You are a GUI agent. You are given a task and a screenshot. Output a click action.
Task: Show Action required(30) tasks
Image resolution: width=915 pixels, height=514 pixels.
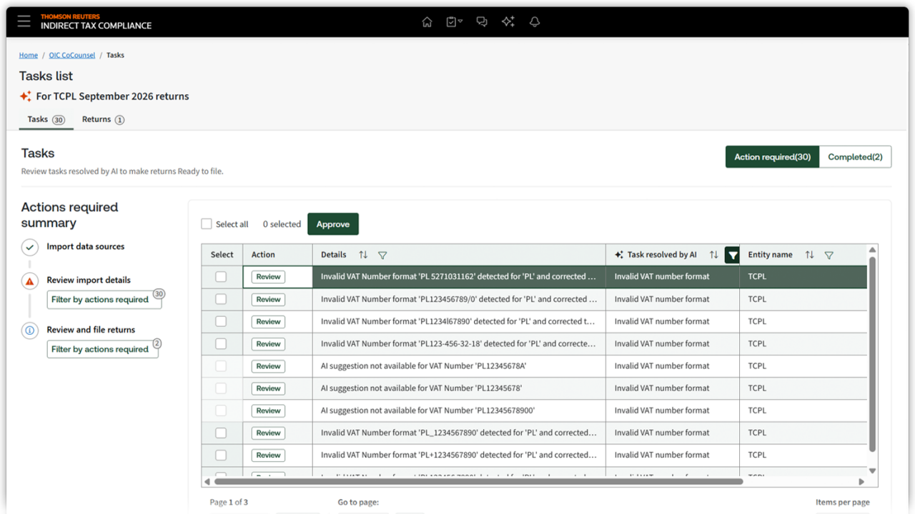[x=772, y=157]
